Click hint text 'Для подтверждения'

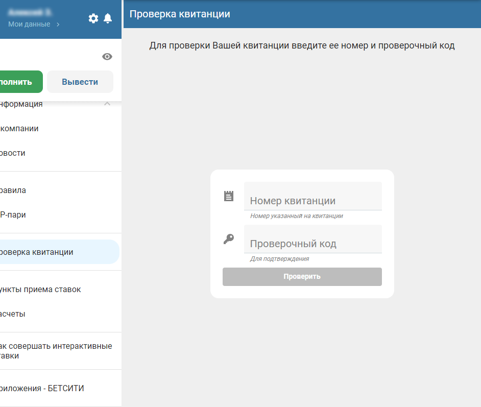279,259
